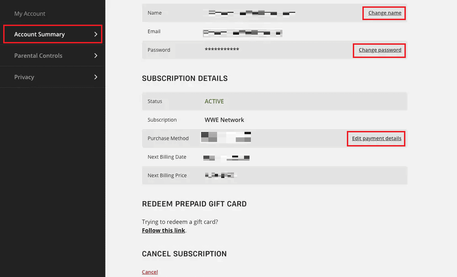Image resolution: width=457 pixels, height=277 pixels.
Task: Click the WWE Network subscription value
Action: (x=224, y=120)
